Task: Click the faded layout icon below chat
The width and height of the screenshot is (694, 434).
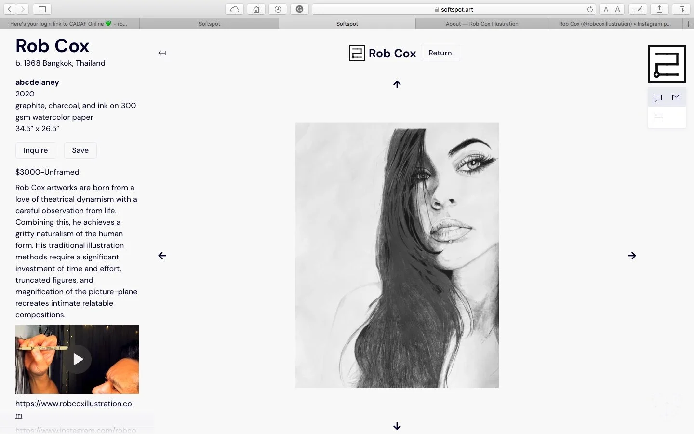Action: (658, 117)
